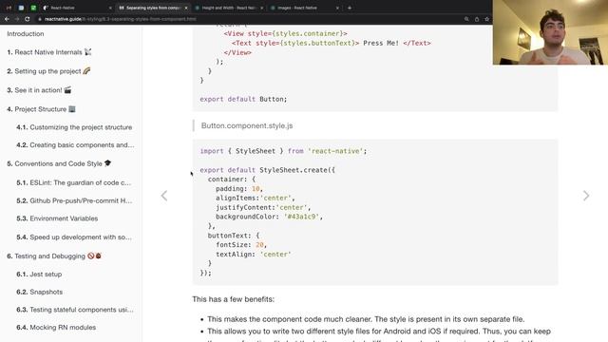
Task: Open '5.3. Environment Variables' section
Action: pos(57,218)
